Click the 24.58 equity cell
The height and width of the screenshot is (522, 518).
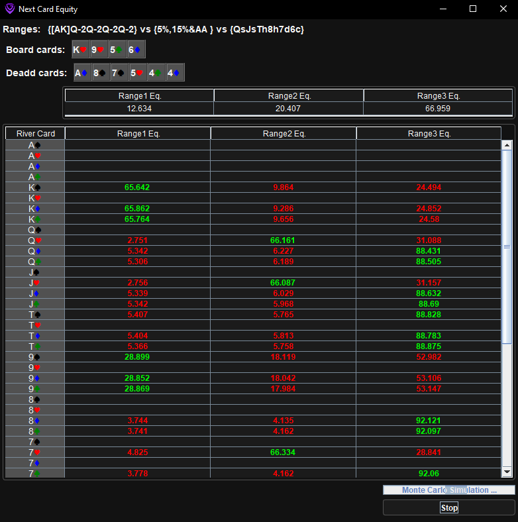[x=429, y=219]
